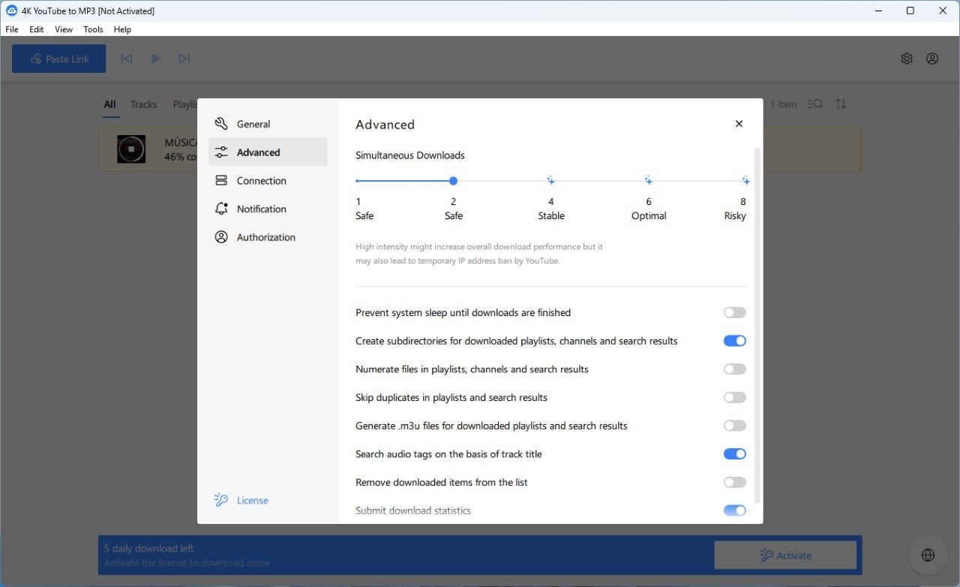Set simultaneous downloads to 8 Risky
The width and height of the screenshot is (960, 587).
745,181
